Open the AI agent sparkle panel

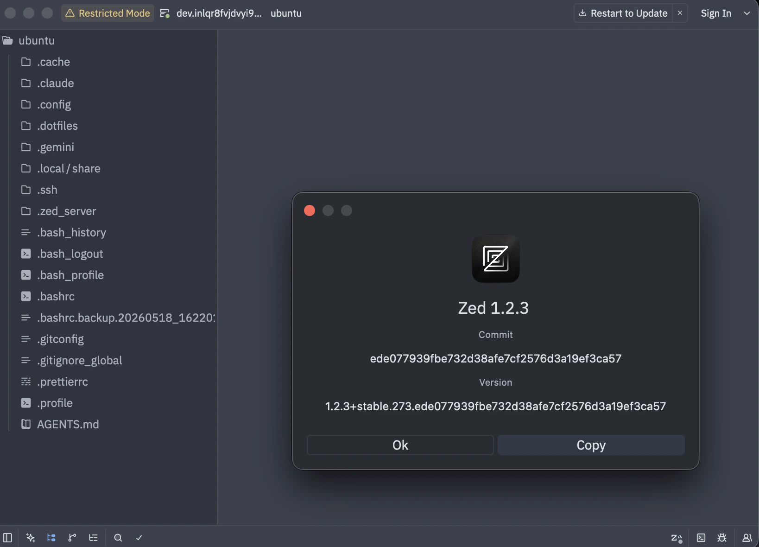click(x=31, y=538)
